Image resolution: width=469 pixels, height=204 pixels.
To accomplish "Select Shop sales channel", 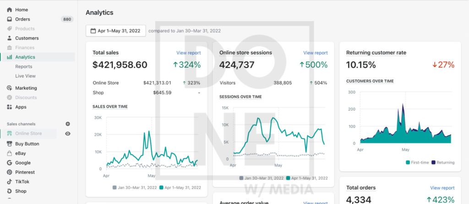I will [21, 191].
